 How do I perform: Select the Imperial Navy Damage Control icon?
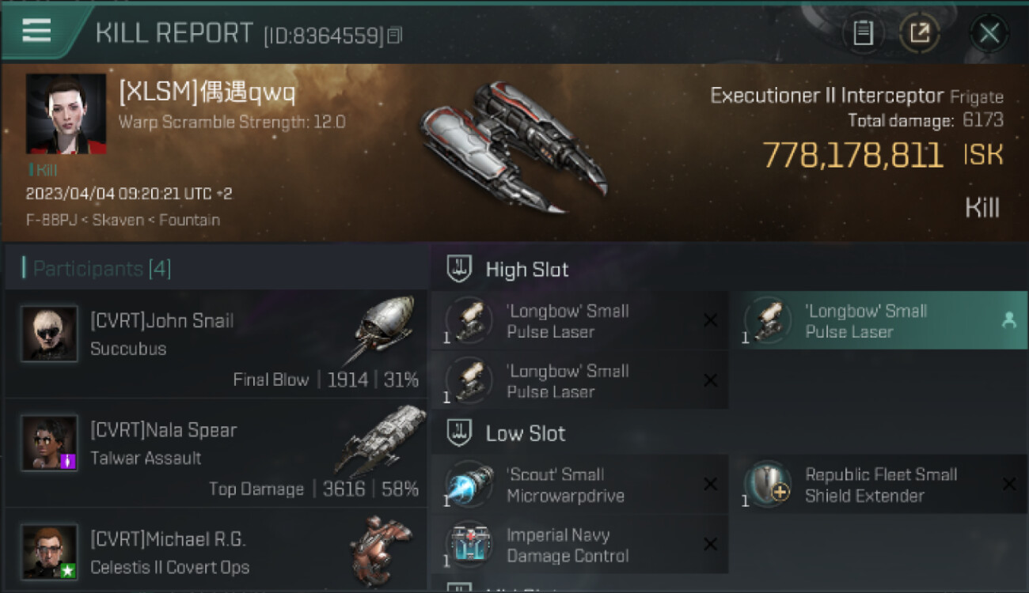click(469, 545)
